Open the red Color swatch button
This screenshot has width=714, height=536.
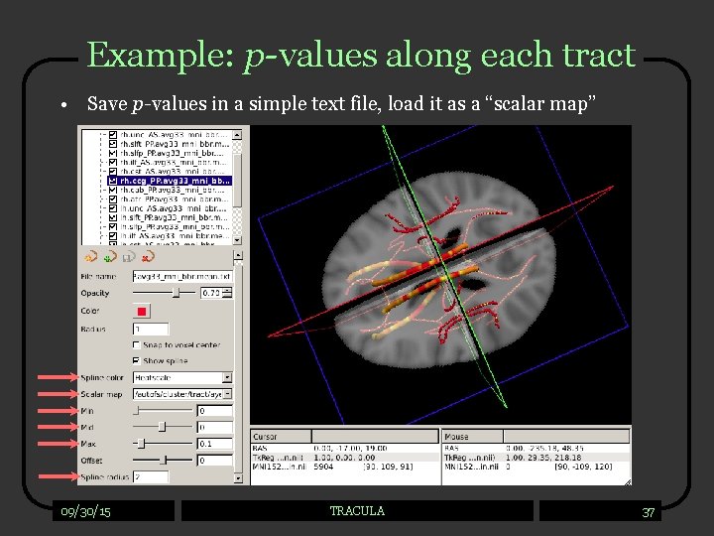click(142, 312)
